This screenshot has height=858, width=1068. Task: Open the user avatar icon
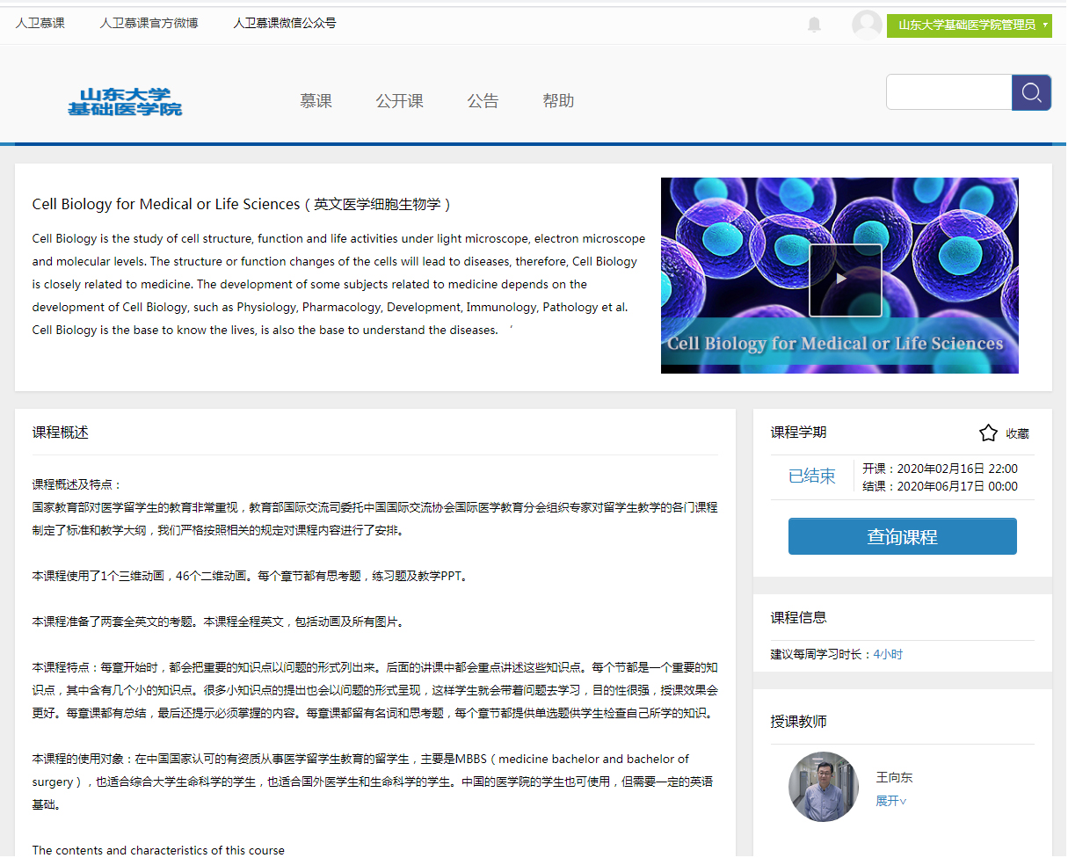(867, 25)
